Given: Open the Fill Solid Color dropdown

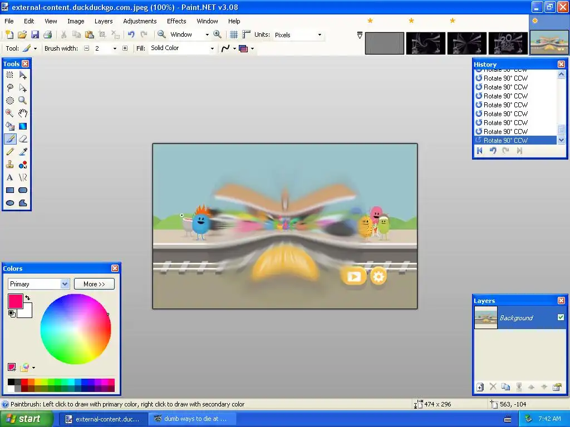Looking at the screenshot, I should click(x=212, y=48).
